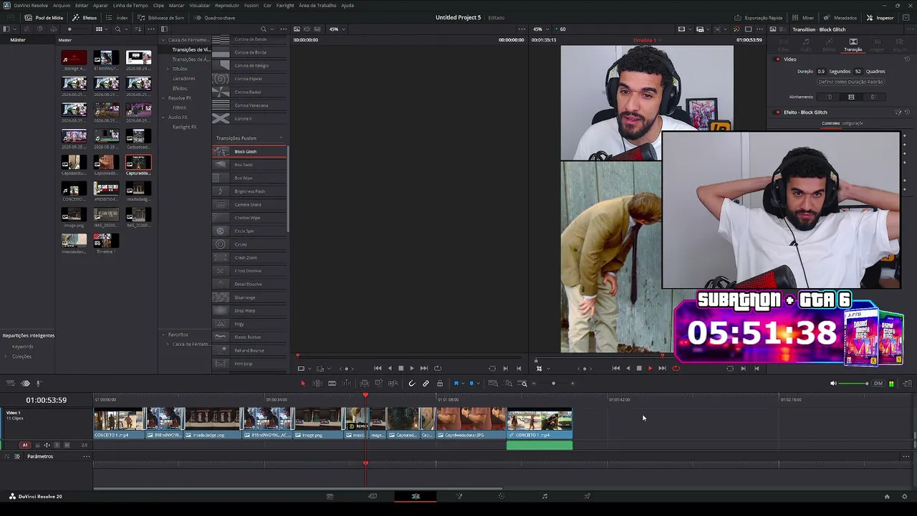The image size is (917, 516).
Task: Toggle the Inspetor panel
Action: (880, 17)
